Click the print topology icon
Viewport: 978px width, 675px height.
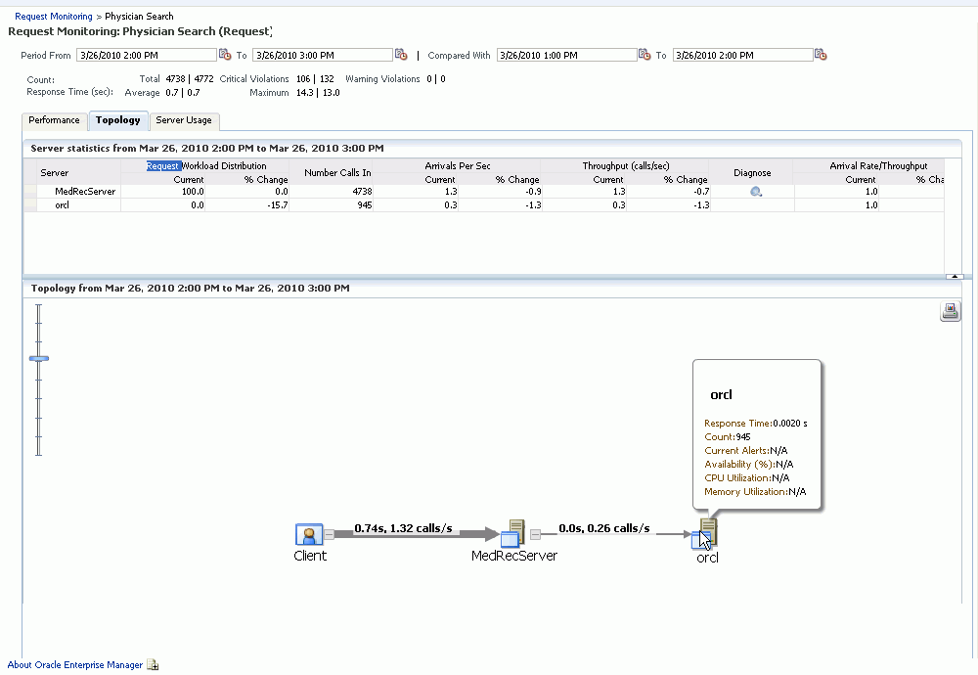[950, 311]
